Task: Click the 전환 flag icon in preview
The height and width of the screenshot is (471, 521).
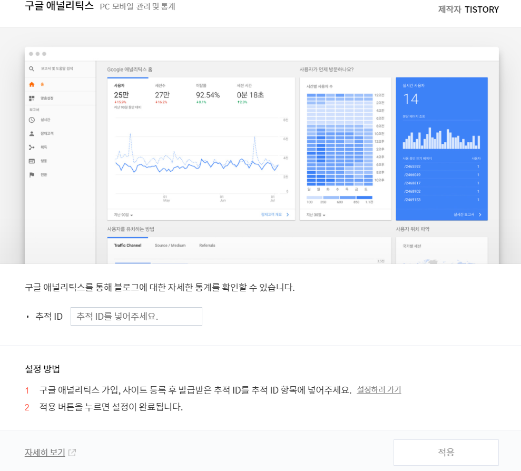Action: (32, 175)
